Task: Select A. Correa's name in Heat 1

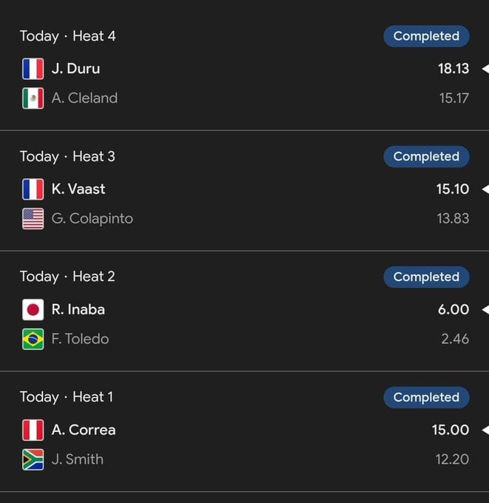Action: 84,430
